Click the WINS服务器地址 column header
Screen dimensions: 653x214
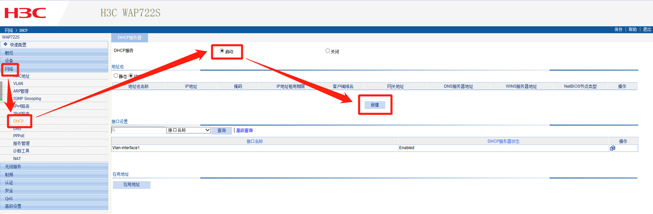click(x=521, y=86)
